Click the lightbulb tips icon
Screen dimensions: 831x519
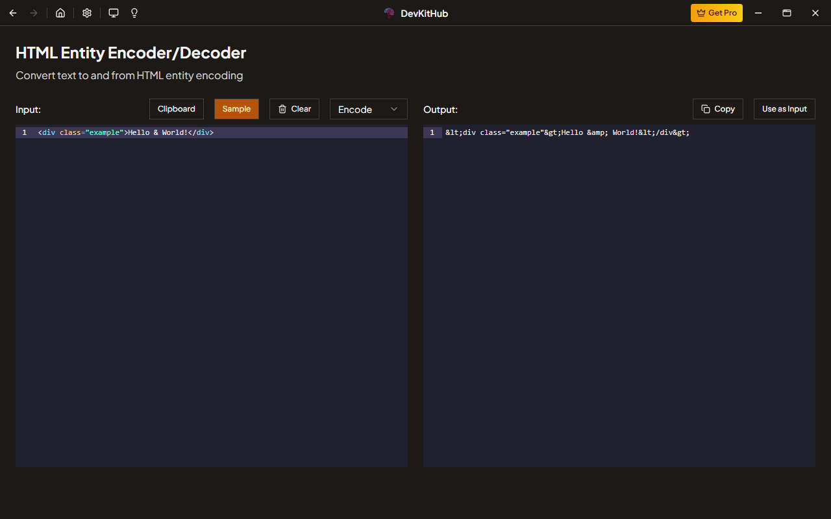pos(134,13)
